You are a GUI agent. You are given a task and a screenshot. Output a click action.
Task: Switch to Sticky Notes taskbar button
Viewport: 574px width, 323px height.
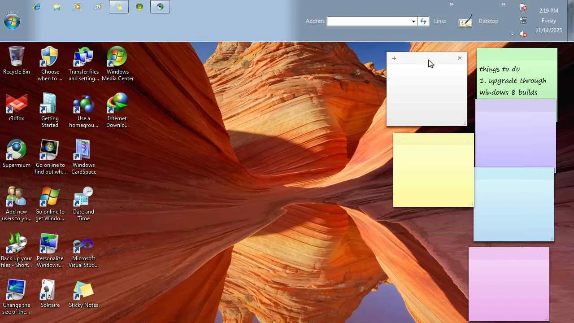click(119, 7)
